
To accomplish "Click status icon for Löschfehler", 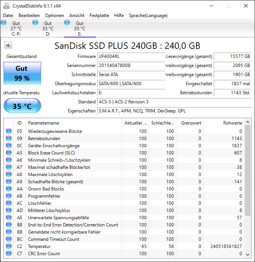I will [x=9, y=203].
